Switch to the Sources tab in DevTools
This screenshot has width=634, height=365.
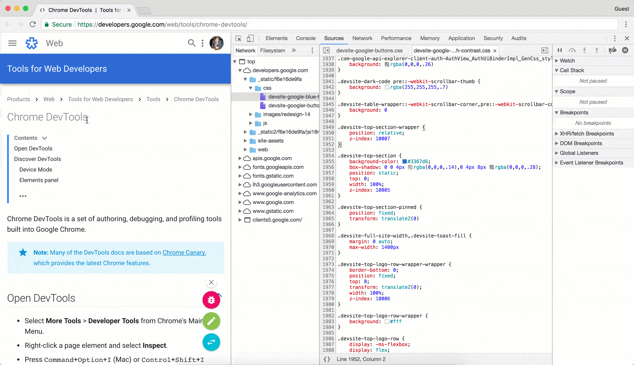pyautogui.click(x=333, y=38)
